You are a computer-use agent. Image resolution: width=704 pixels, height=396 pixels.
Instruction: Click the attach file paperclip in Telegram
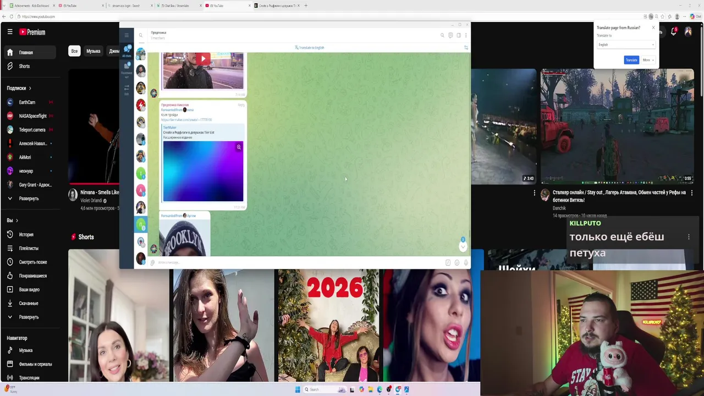click(x=152, y=262)
